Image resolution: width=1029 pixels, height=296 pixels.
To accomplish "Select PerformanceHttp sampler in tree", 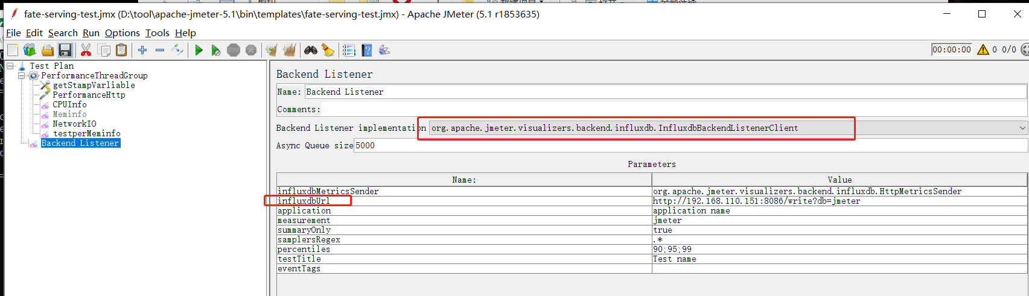I will [x=89, y=95].
